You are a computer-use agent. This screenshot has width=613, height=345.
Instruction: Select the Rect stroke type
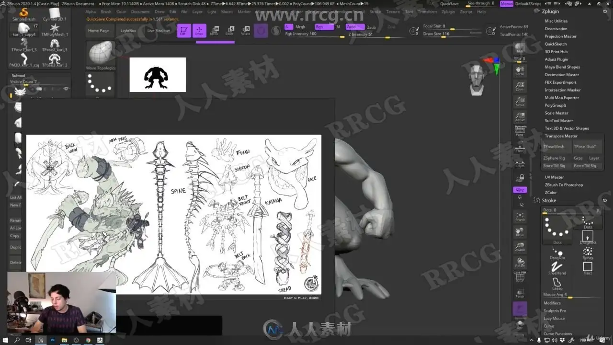pyautogui.click(x=588, y=268)
